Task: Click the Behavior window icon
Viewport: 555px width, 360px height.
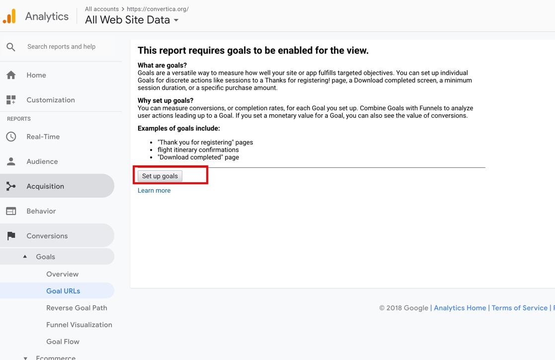Action: (11, 211)
